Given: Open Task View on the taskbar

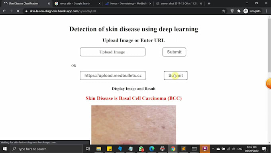Looking at the screenshot, I should [88, 149].
